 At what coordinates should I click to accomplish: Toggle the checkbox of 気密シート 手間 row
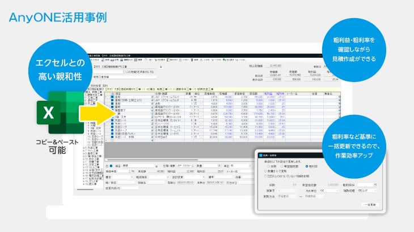(x=112, y=137)
